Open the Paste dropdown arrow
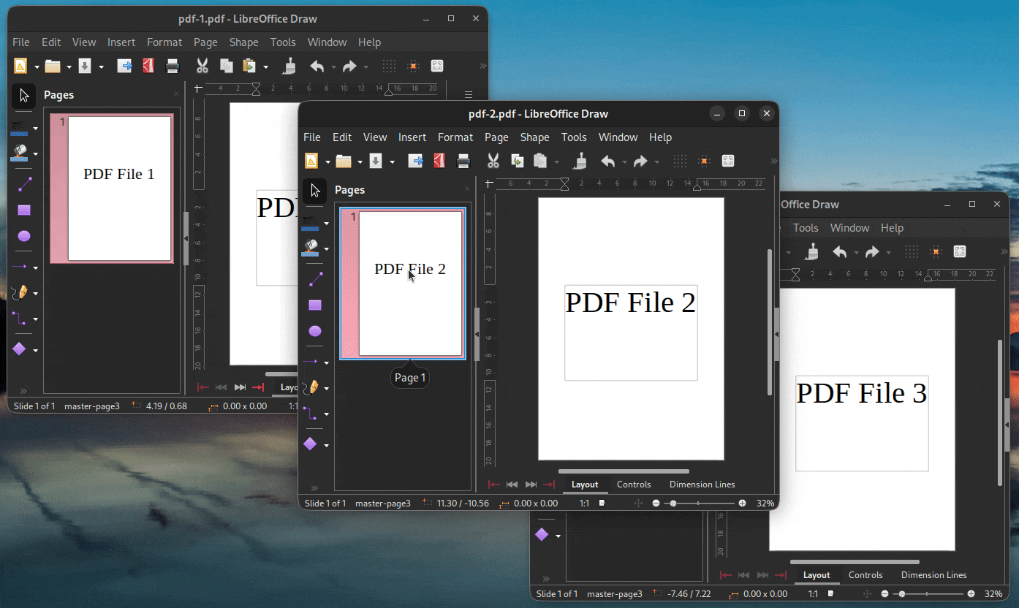Image resolution: width=1019 pixels, height=608 pixels. pyautogui.click(x=558, y=161)
